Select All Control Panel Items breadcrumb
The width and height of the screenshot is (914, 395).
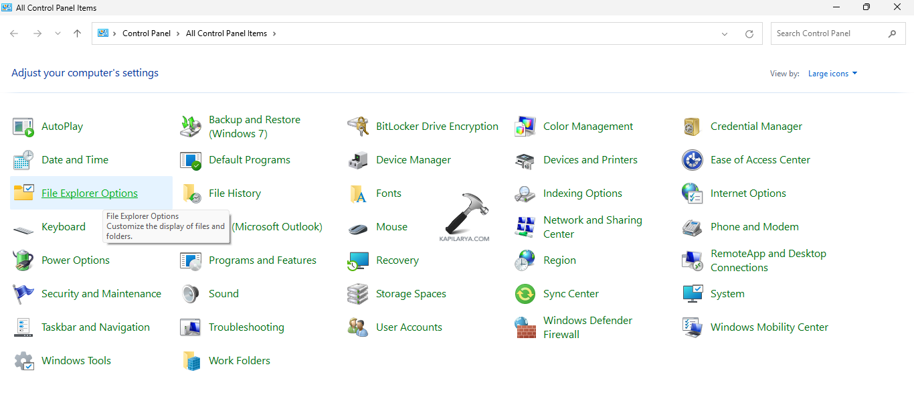[226, 33]
